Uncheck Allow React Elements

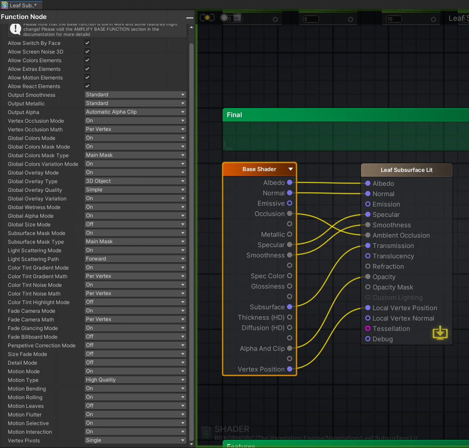click(x=87, y=86)
